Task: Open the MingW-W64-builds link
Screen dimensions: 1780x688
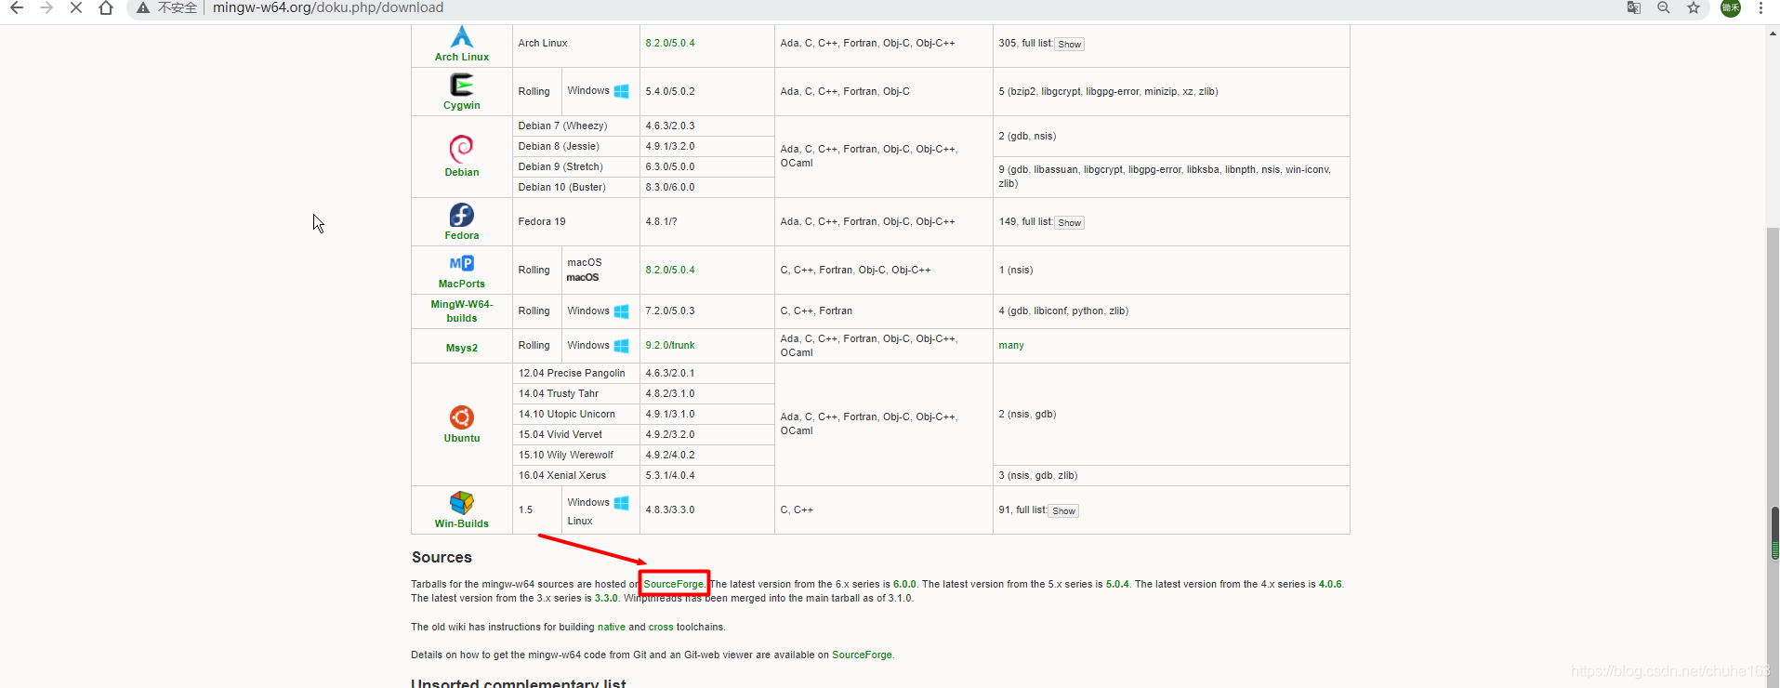Action: pos(462,311)
